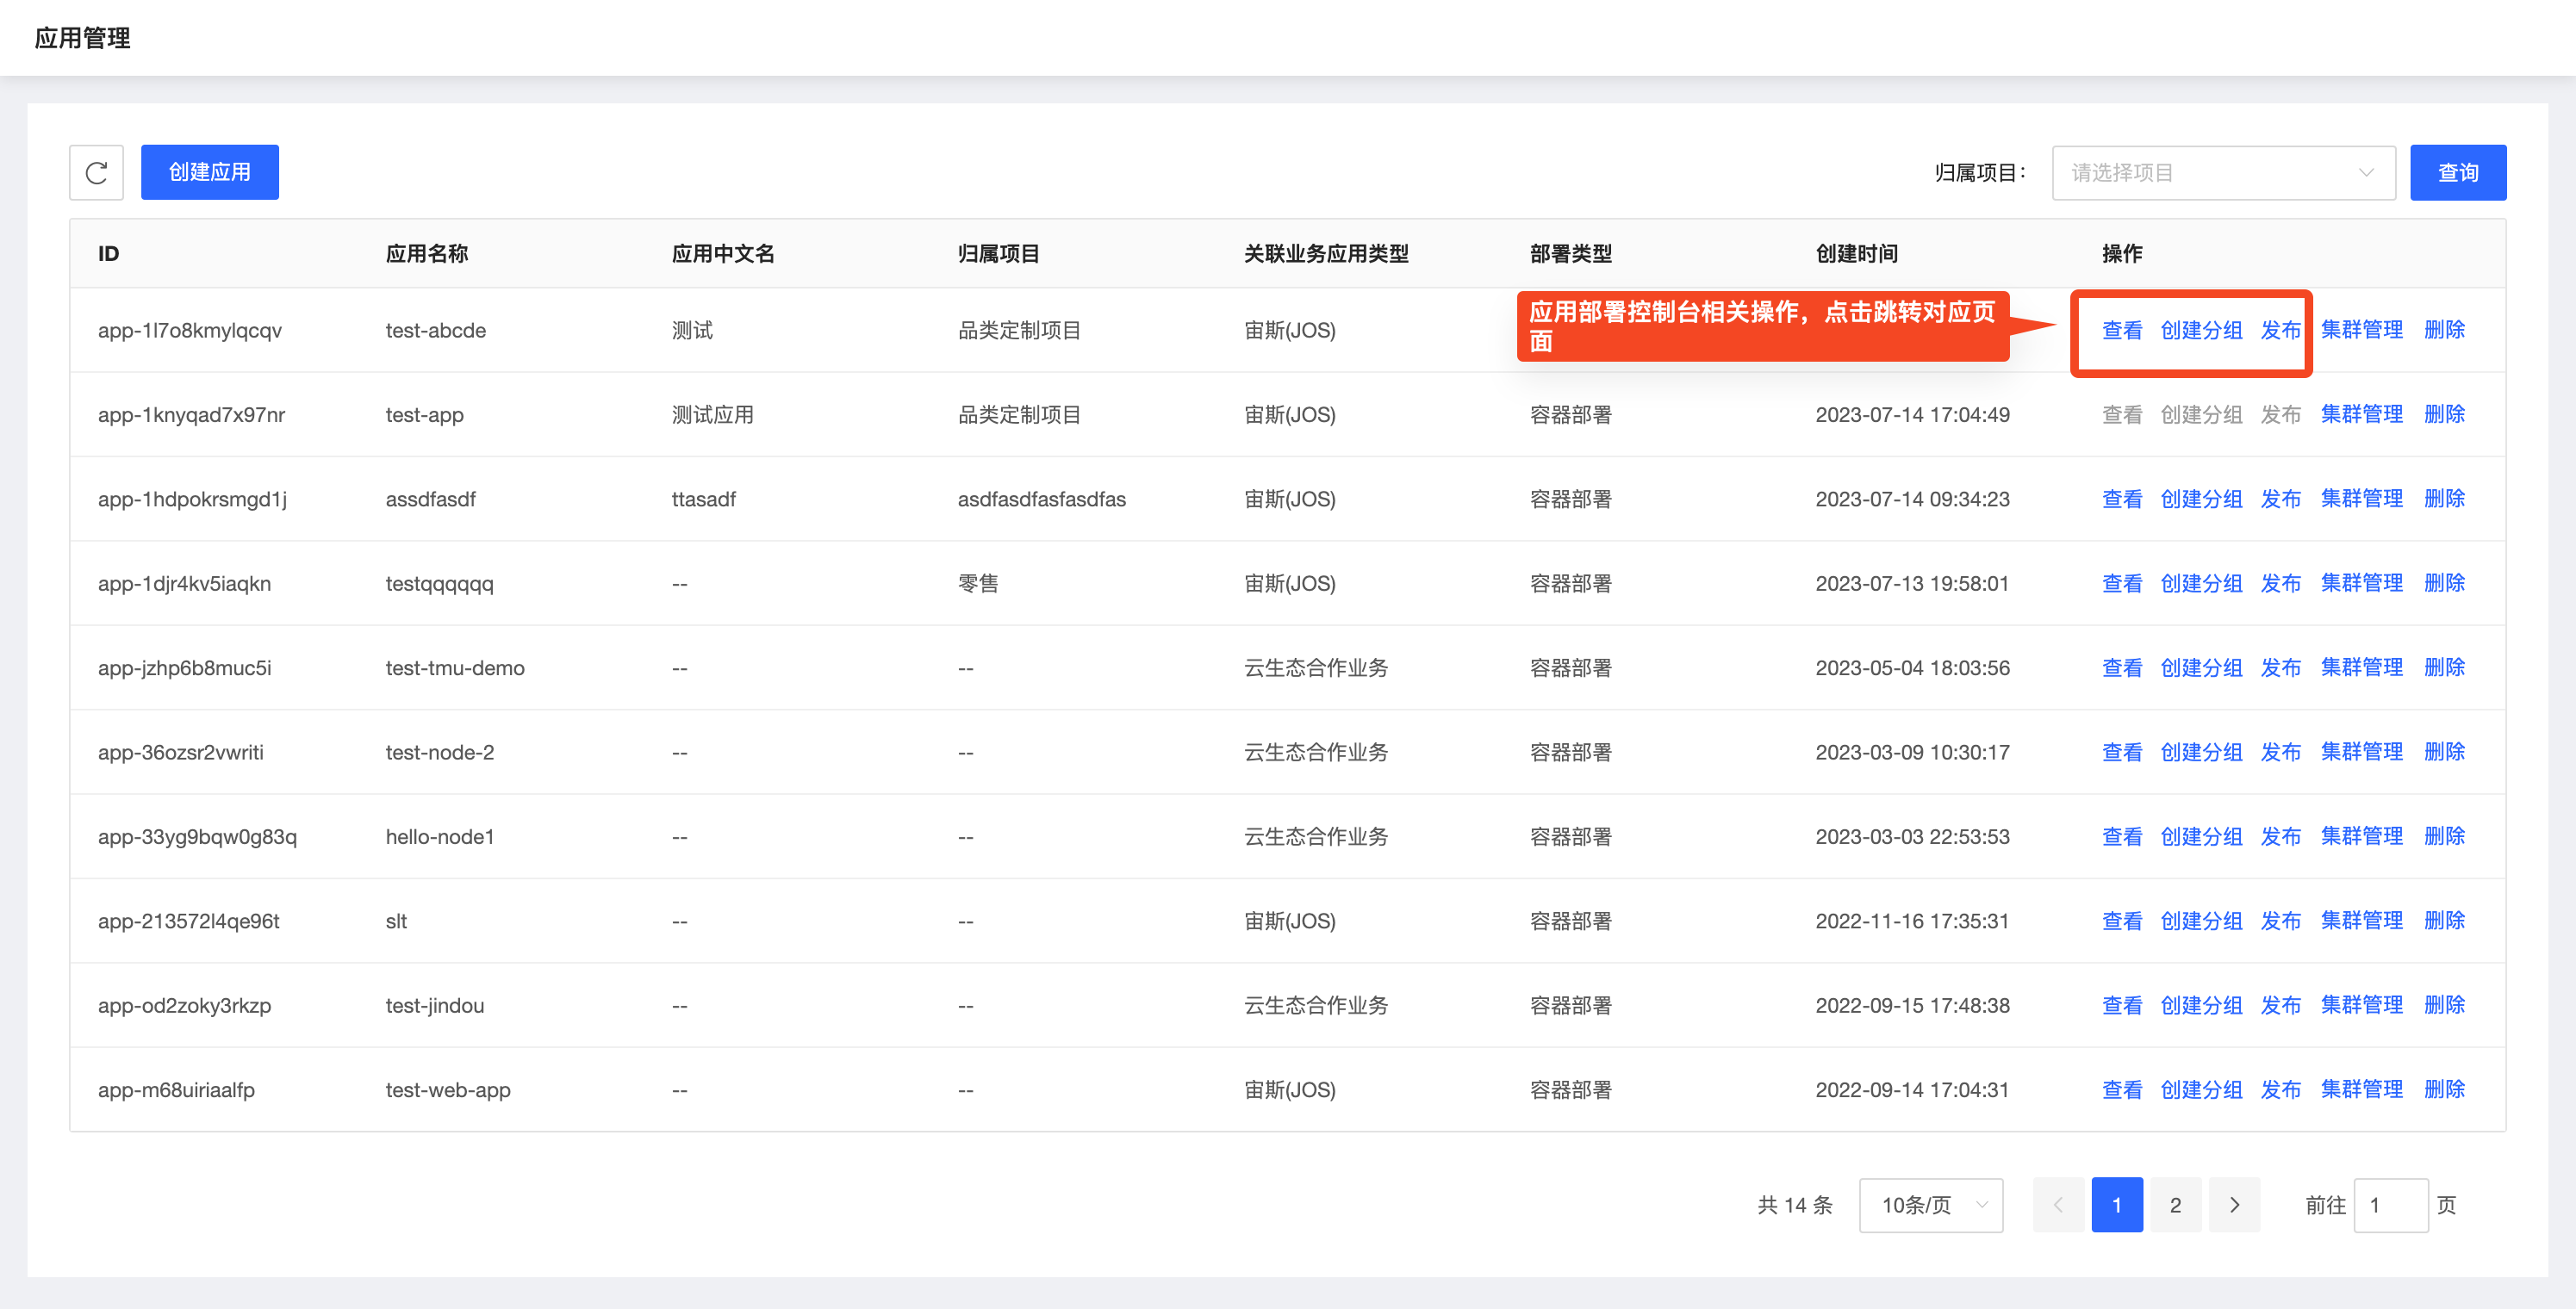
Task: Click the previous page arrow in pagination
Action: tap(2058, 1205)
